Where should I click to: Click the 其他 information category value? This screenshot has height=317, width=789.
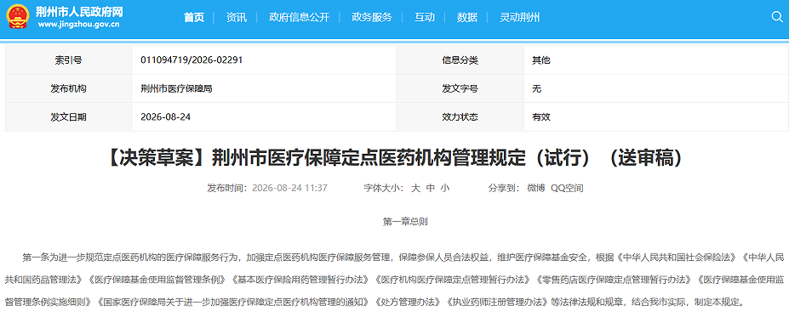click(541, 60)
